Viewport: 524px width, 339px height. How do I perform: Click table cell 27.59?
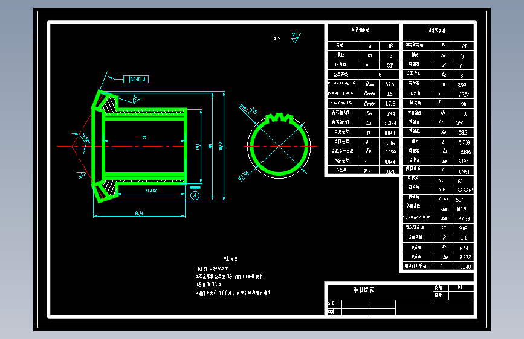point(464,219)
